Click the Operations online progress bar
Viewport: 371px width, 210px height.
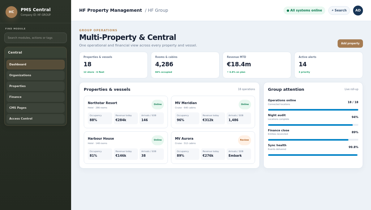click(313, 110)
